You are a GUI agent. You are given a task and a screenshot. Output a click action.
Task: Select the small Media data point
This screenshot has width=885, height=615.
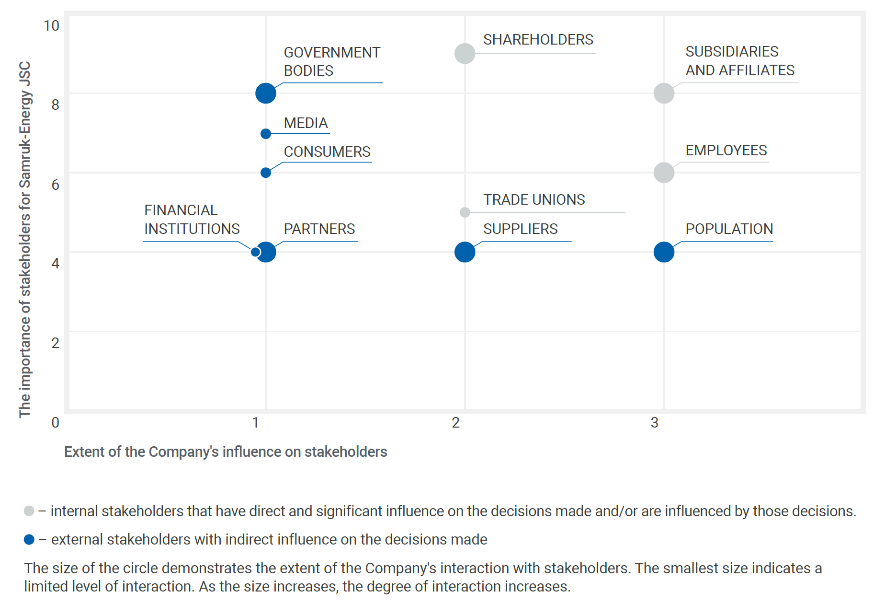point(266,134)
